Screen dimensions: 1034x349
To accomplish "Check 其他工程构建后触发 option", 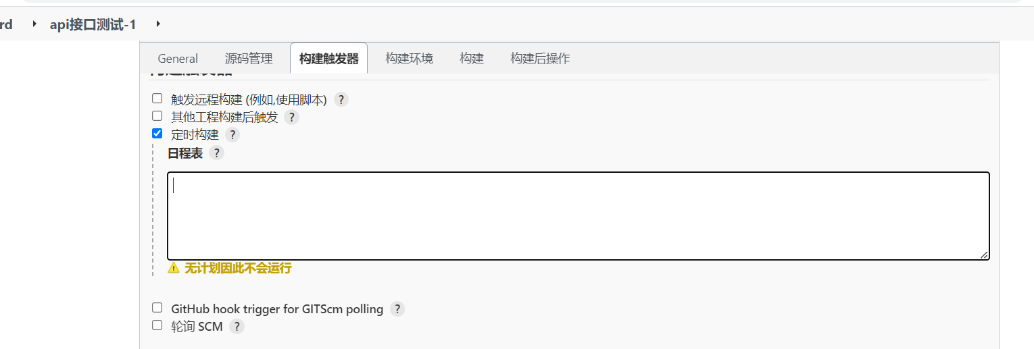I will tap(157, 116).
